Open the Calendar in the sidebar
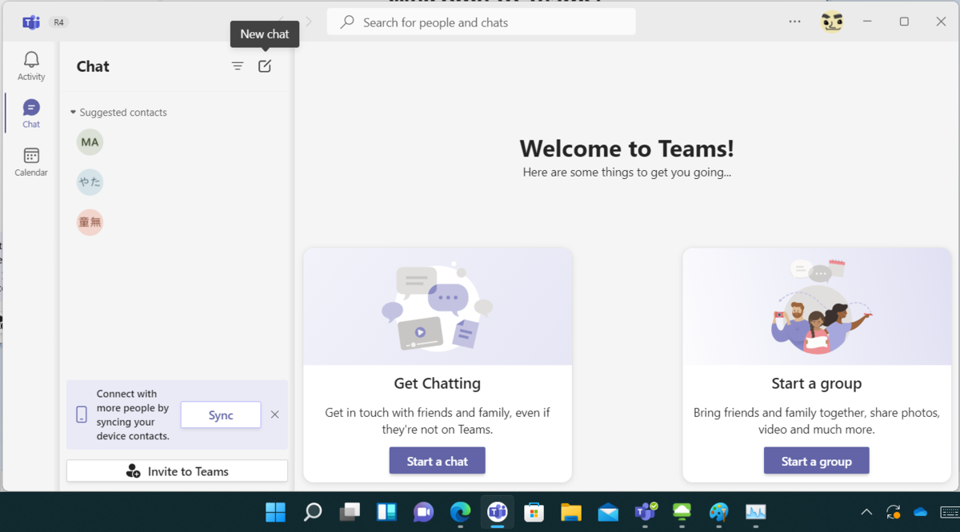Screen dimensions: 960x532 (31, 162)
